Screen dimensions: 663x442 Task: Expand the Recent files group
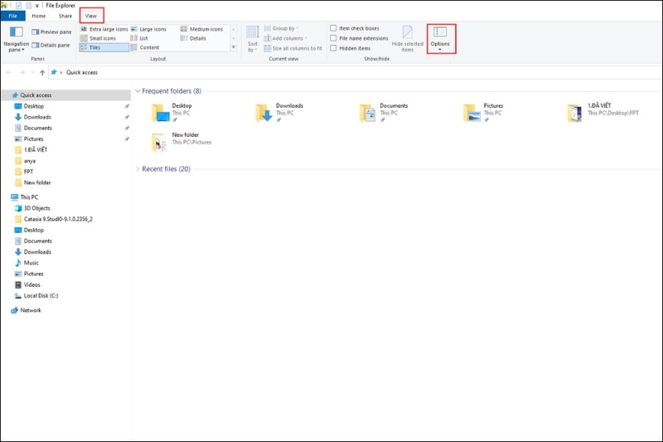138,169
